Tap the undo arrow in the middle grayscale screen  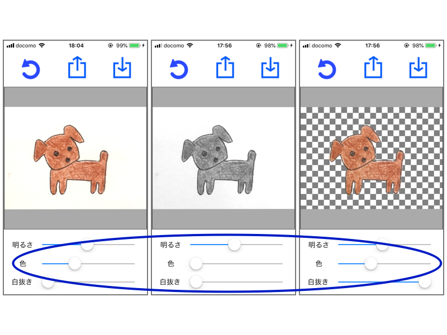click(179, 69)
